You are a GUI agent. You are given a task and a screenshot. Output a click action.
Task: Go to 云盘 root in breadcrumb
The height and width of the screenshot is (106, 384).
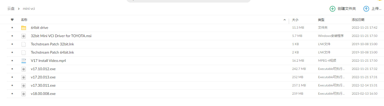pos(11,9)
